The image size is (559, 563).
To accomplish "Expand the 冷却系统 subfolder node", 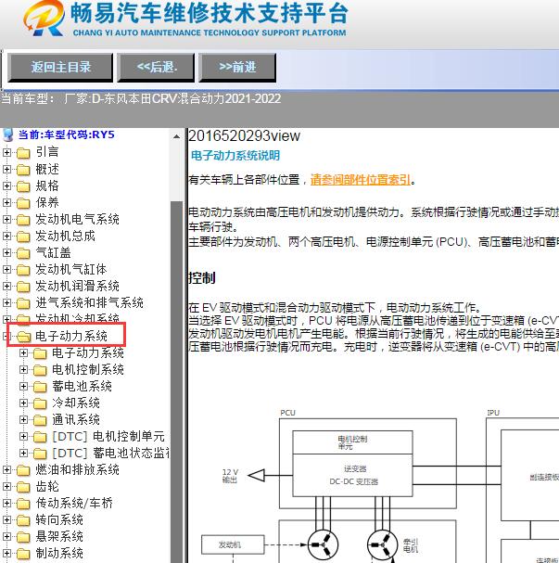I will click(23, 403).
